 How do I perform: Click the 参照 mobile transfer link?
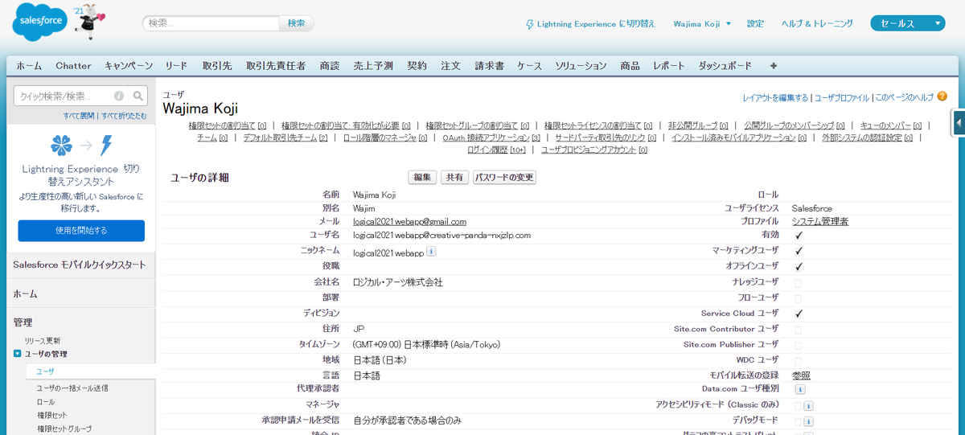click(801, 375)
